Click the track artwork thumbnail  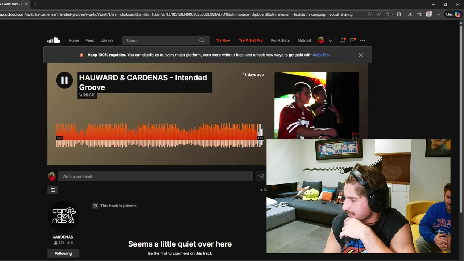316,105
